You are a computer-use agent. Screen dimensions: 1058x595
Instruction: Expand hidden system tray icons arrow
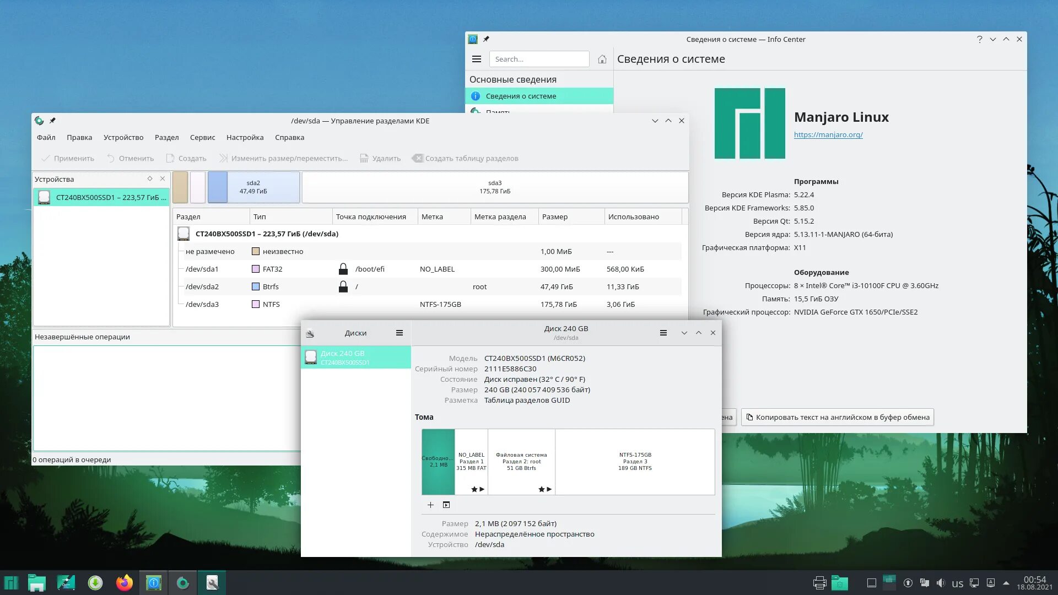(x=1006, y=583)
